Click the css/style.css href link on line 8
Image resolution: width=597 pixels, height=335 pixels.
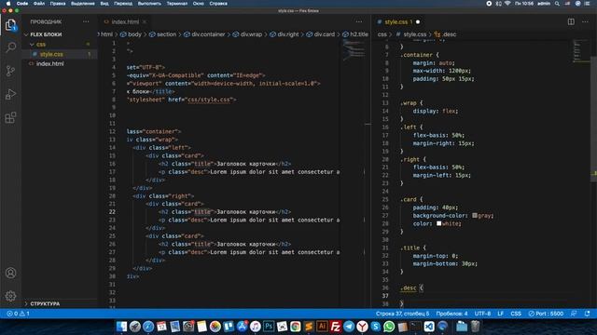[209, 100]
